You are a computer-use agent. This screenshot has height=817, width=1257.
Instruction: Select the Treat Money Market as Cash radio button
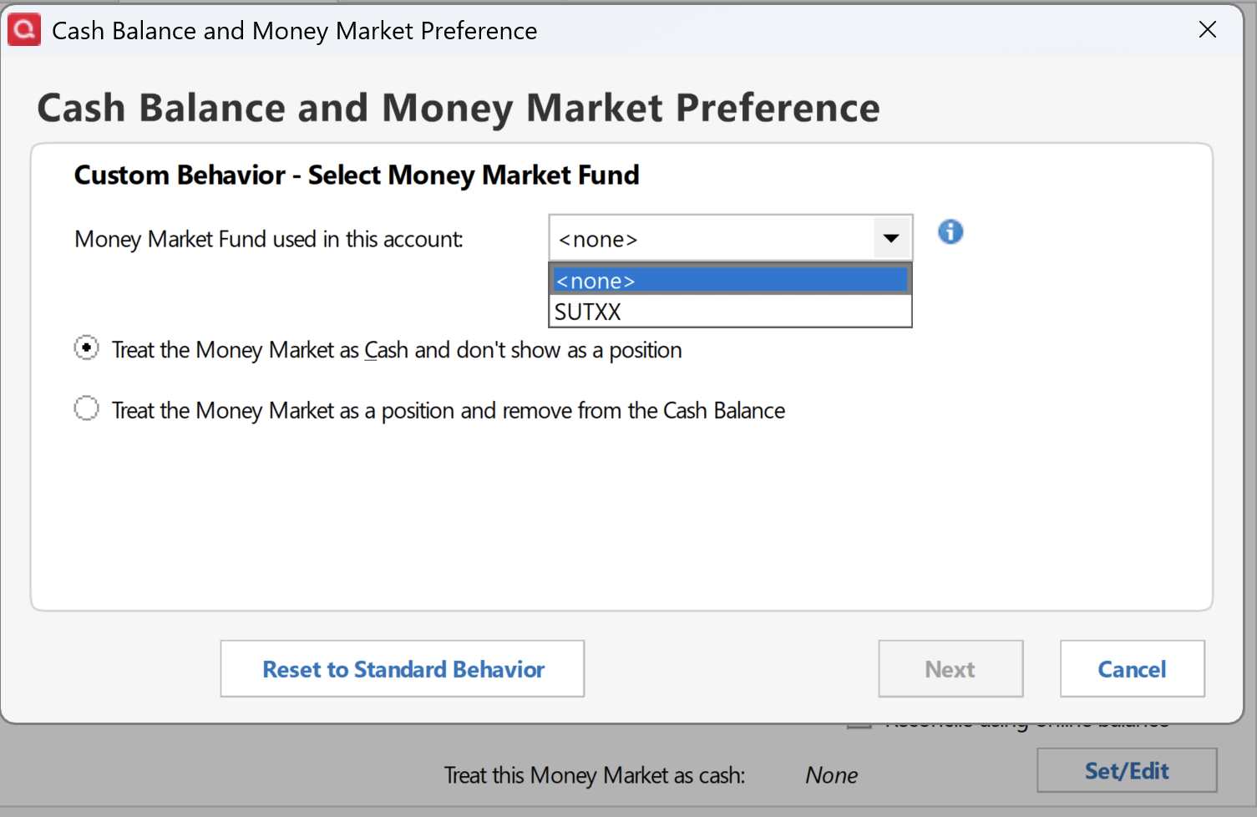pyautogui.click(x=87, y=348)
